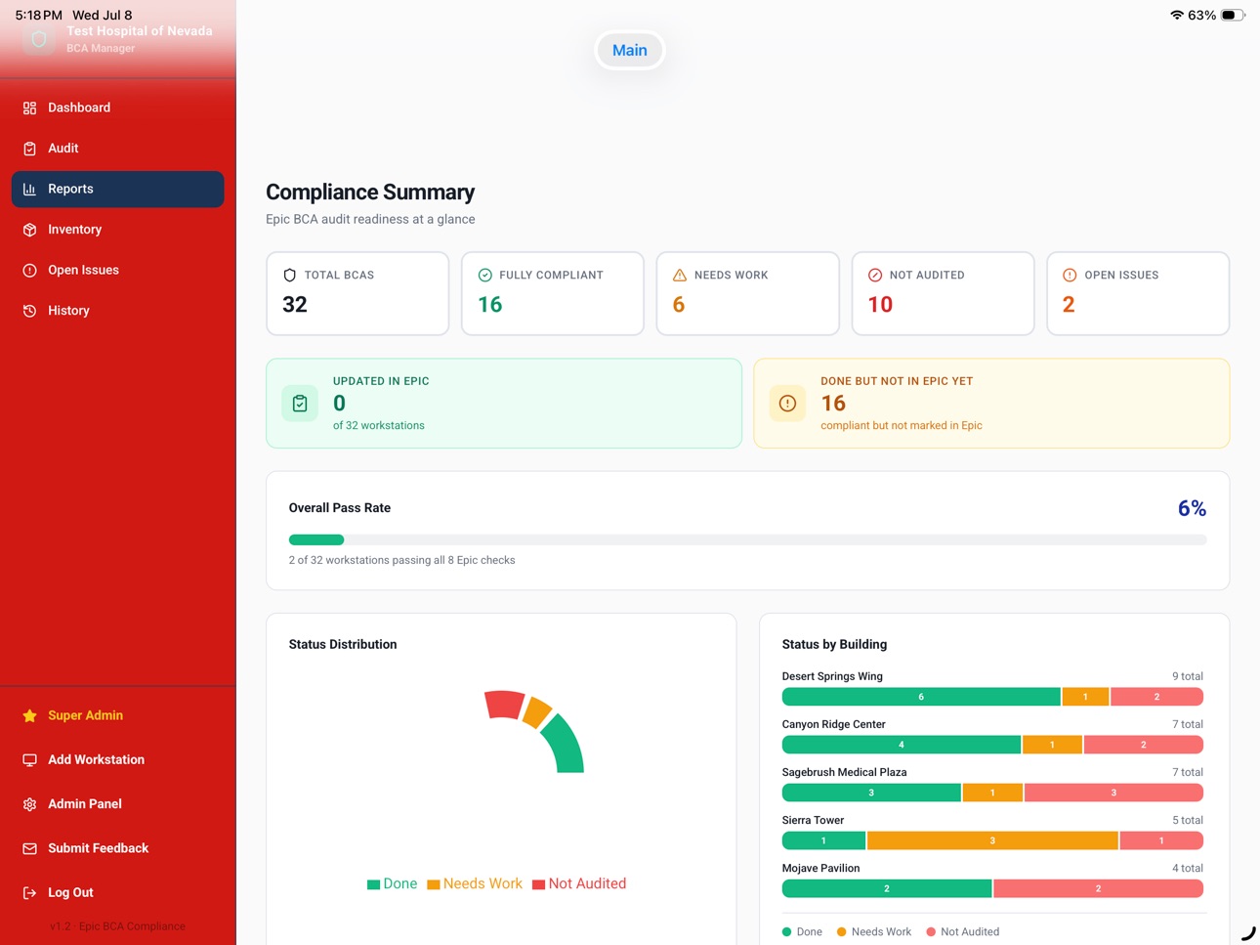Click the red Not Audited segment for Mojave Pavilion
1260x945 pixels.
click(x=1098, y=888)
